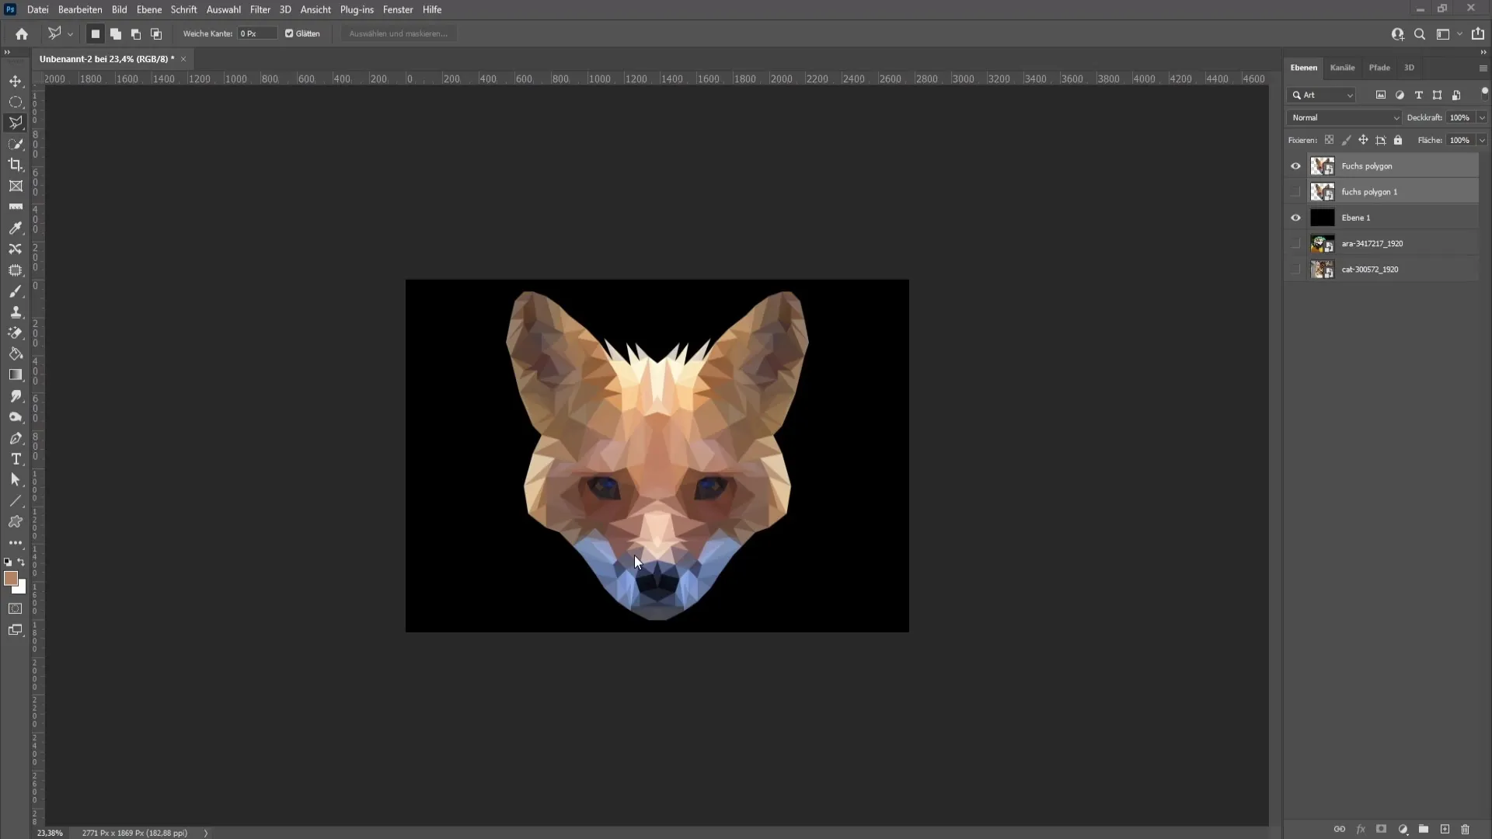The height and width of the screenshot is (839, 1492).
Task: Click the Lasso tool icon
Action: pos(16,122)
